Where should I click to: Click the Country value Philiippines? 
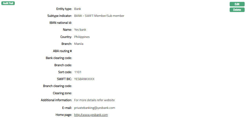[x=82, y=37]
